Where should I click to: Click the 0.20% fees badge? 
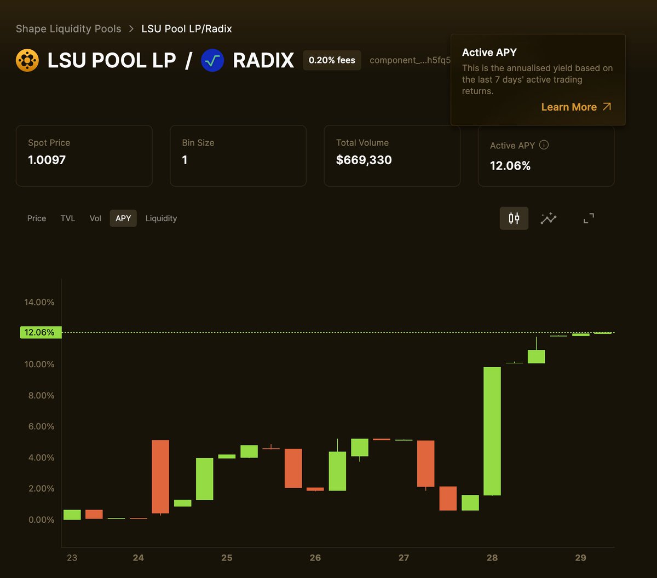click(x=332, y=60)
